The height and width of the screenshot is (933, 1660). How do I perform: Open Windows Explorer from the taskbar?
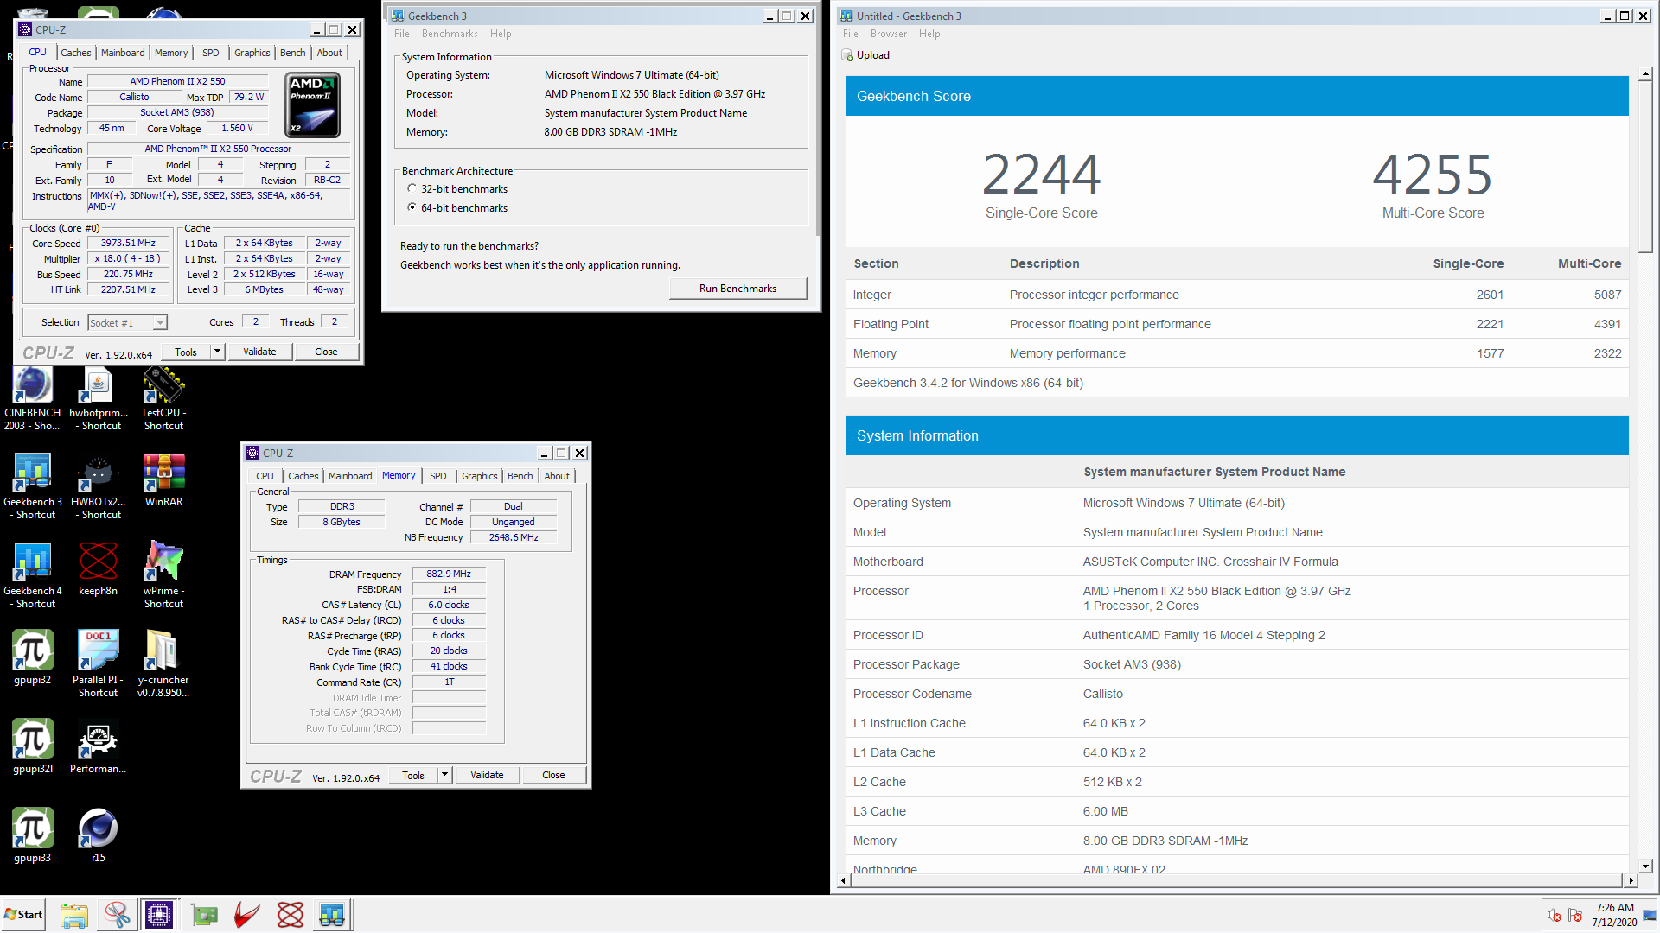click(74, 915)
